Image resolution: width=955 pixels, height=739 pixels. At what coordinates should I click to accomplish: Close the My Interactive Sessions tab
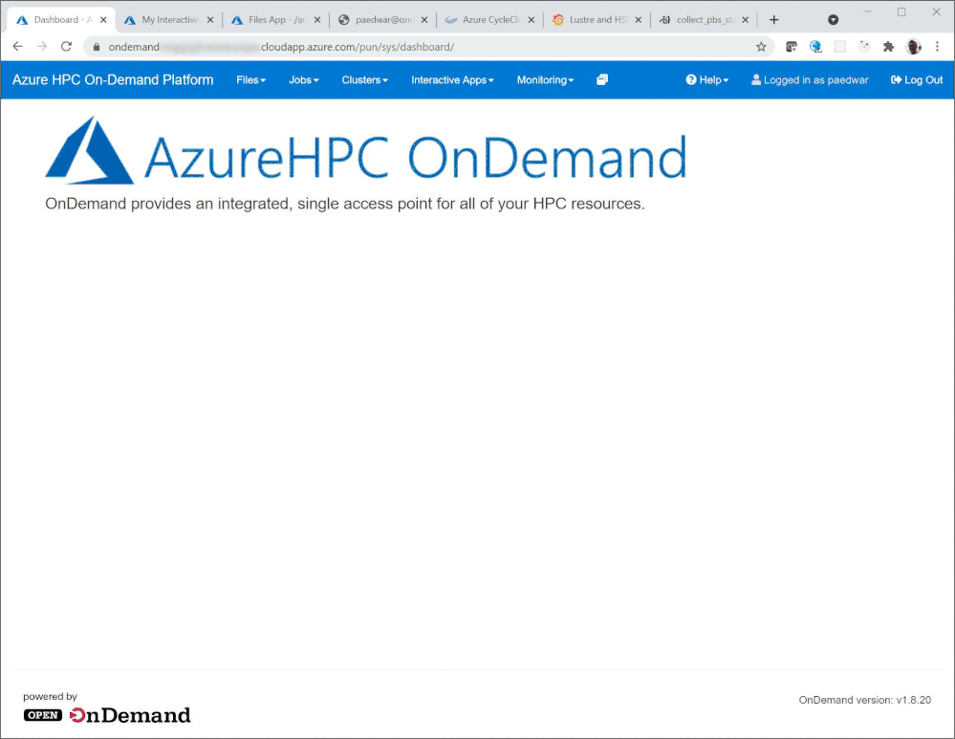(x=210, y=20)
